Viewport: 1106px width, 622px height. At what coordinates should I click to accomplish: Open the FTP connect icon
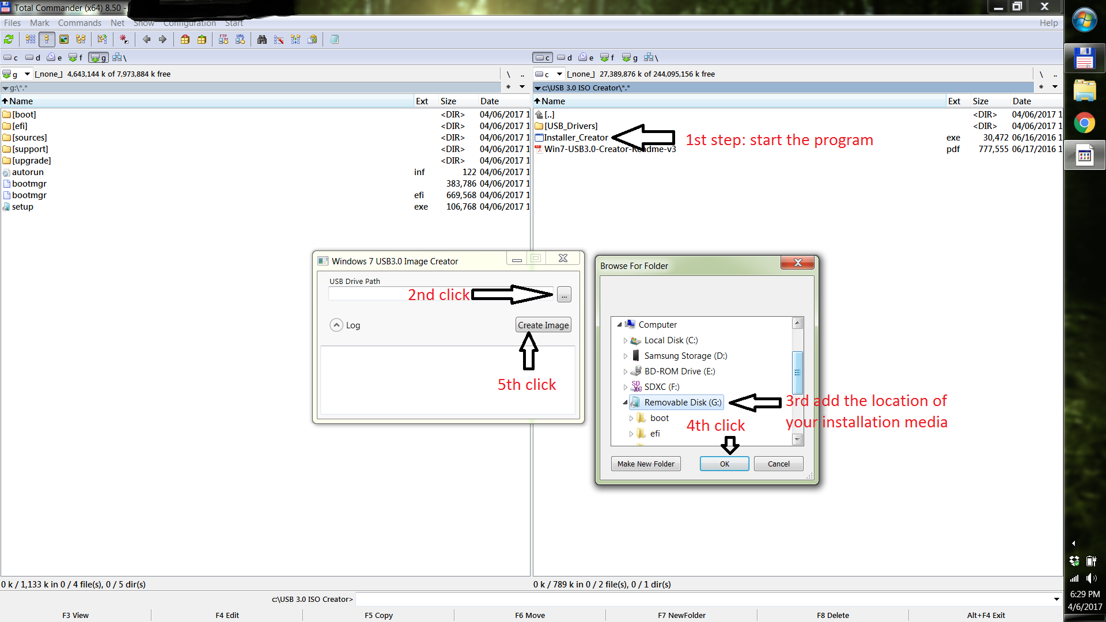(x=224, y=39)
